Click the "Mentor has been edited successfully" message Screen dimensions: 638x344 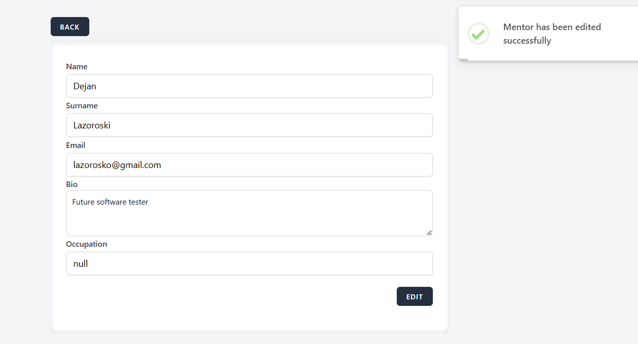pos(552,34)
